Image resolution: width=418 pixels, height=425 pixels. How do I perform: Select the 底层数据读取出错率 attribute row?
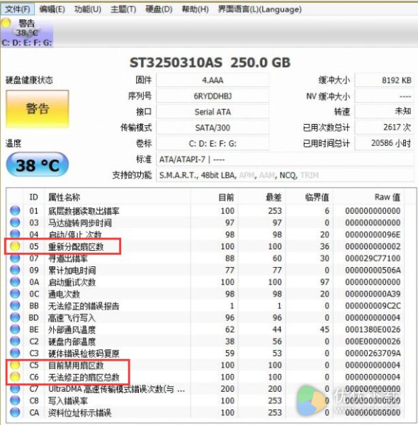click(x=205, y=210)
